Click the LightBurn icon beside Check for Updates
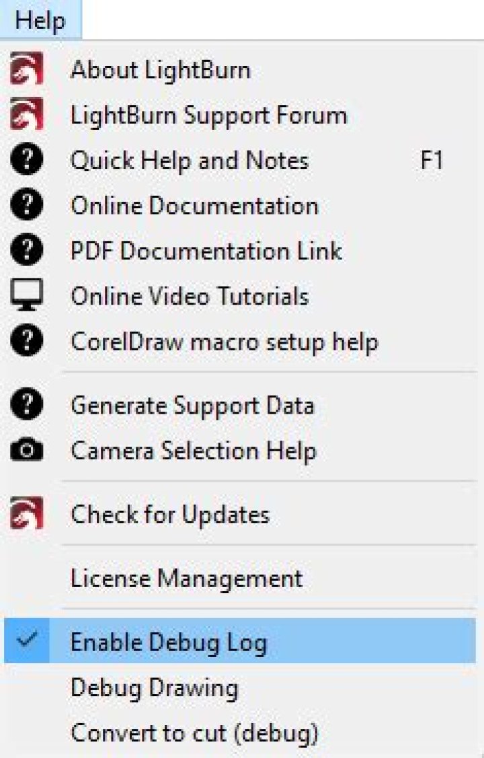 click(27, 515)
